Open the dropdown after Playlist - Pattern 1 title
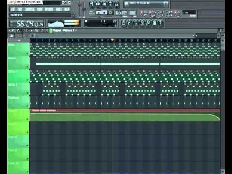 76,30
